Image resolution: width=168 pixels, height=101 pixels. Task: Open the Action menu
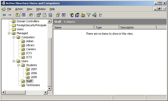pos(19,9)
